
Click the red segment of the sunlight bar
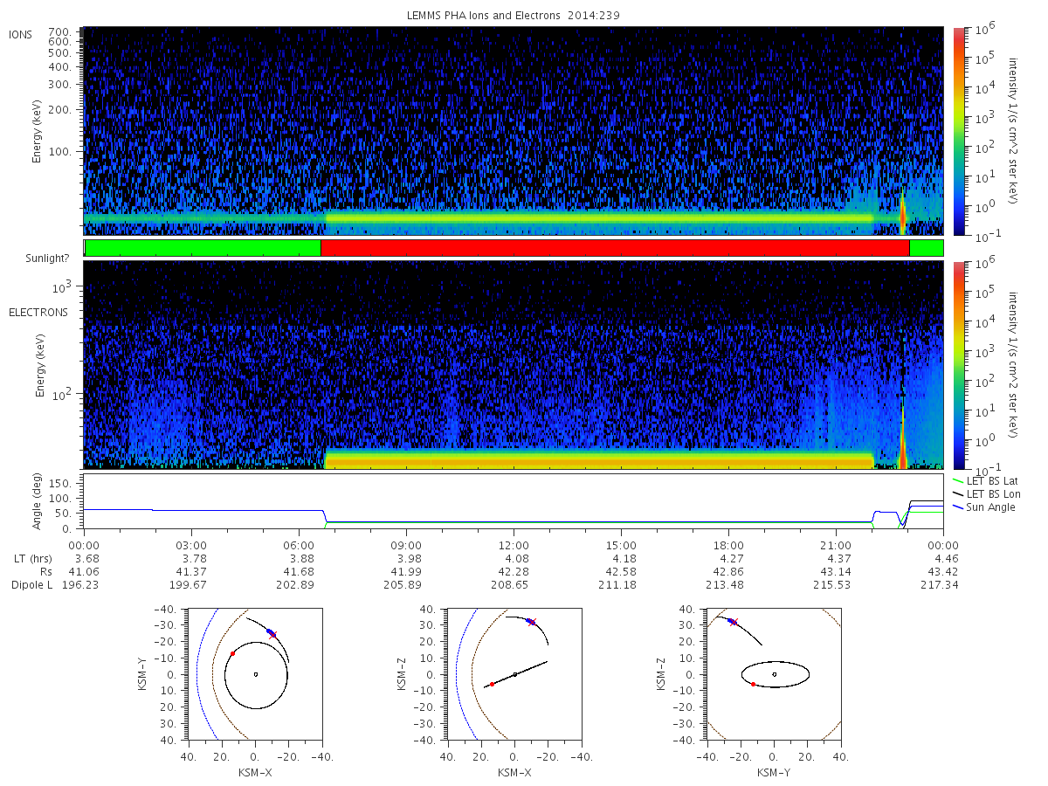(x=615, y=248)
